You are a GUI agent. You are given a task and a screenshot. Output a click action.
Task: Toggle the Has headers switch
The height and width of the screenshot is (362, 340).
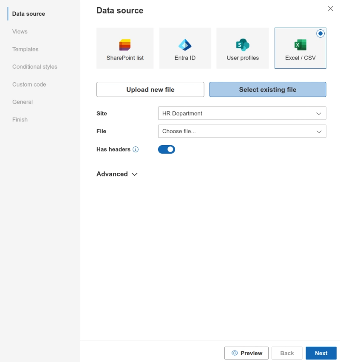tap(167, 149)
